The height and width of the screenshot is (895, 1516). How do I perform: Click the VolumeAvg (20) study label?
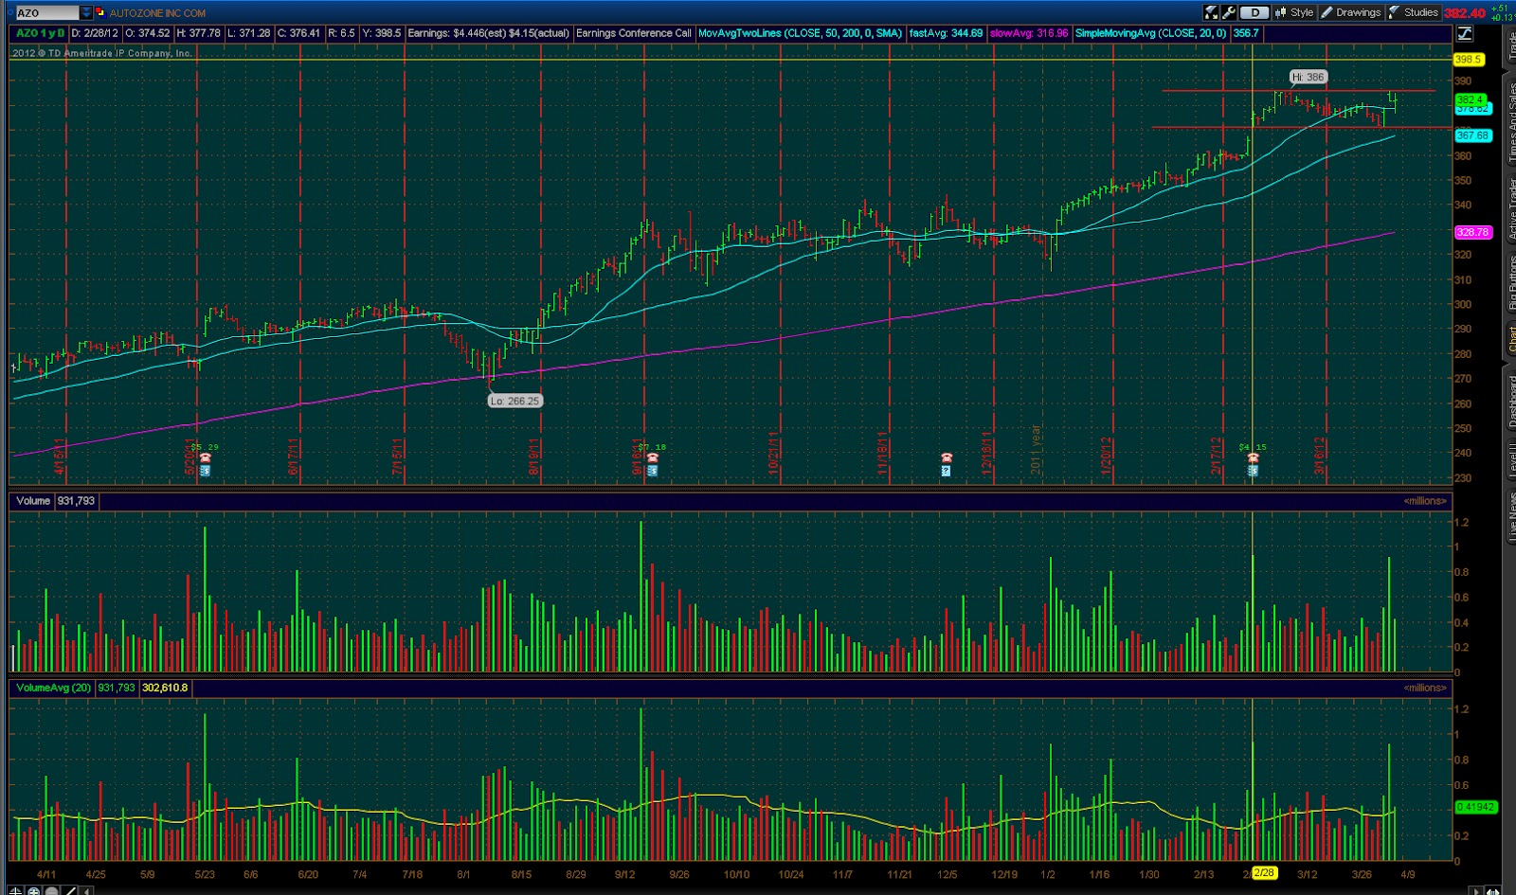tap(54, 688)
